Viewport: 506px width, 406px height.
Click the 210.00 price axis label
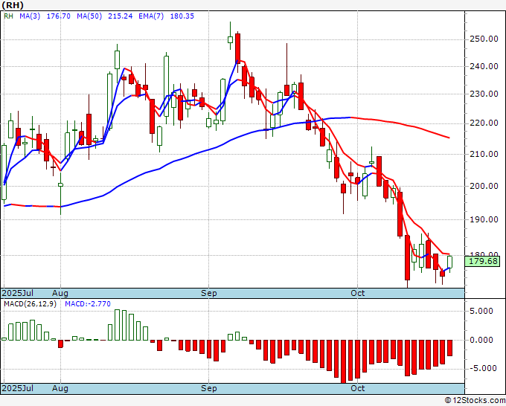(x=483, y=154)
